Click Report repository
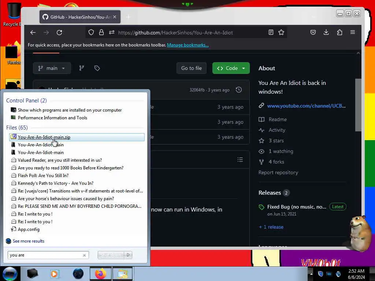This screenshot has width=375, height=281. click(278, 173)
